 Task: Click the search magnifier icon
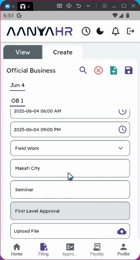coord(83,70)
